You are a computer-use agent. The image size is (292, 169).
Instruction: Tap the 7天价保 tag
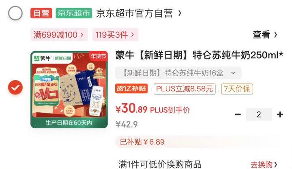(237, 89)
